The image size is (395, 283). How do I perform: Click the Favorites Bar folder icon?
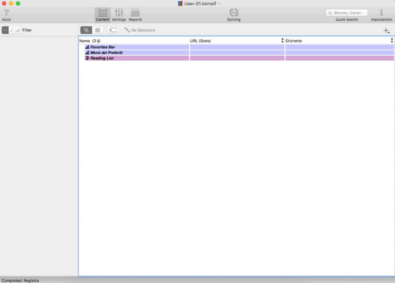(87, 47)
